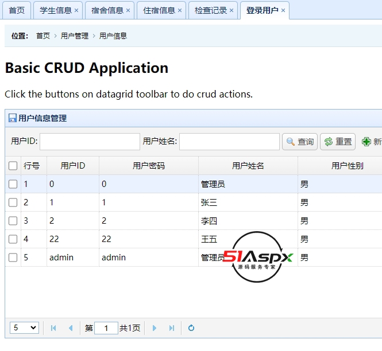
Task: Focus the 用户姓名 search input field
Action: (x=229, y=142)
